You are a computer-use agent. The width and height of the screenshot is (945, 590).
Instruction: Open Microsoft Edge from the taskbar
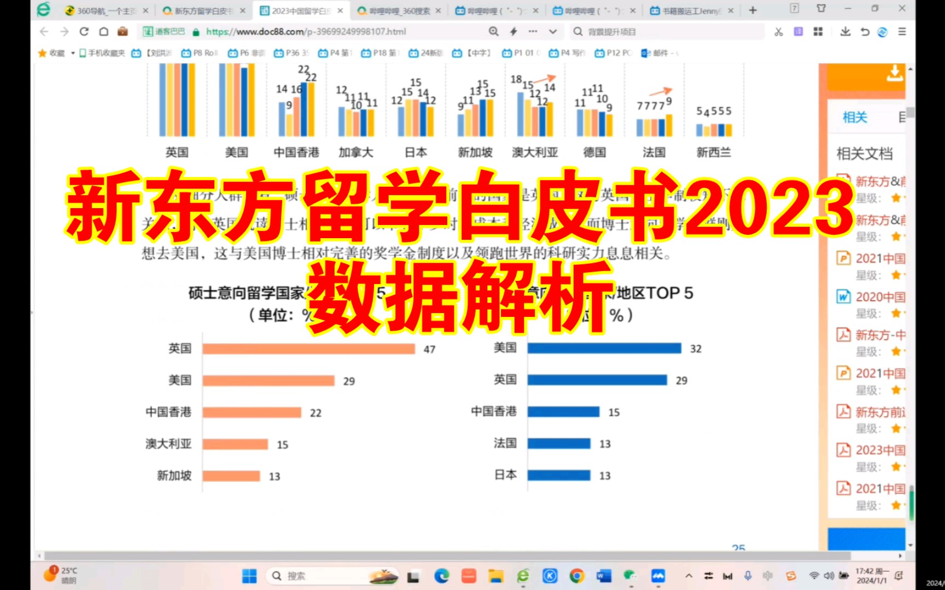[x=441, y=576]
